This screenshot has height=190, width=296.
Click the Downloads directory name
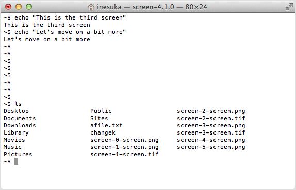point(20,125)
